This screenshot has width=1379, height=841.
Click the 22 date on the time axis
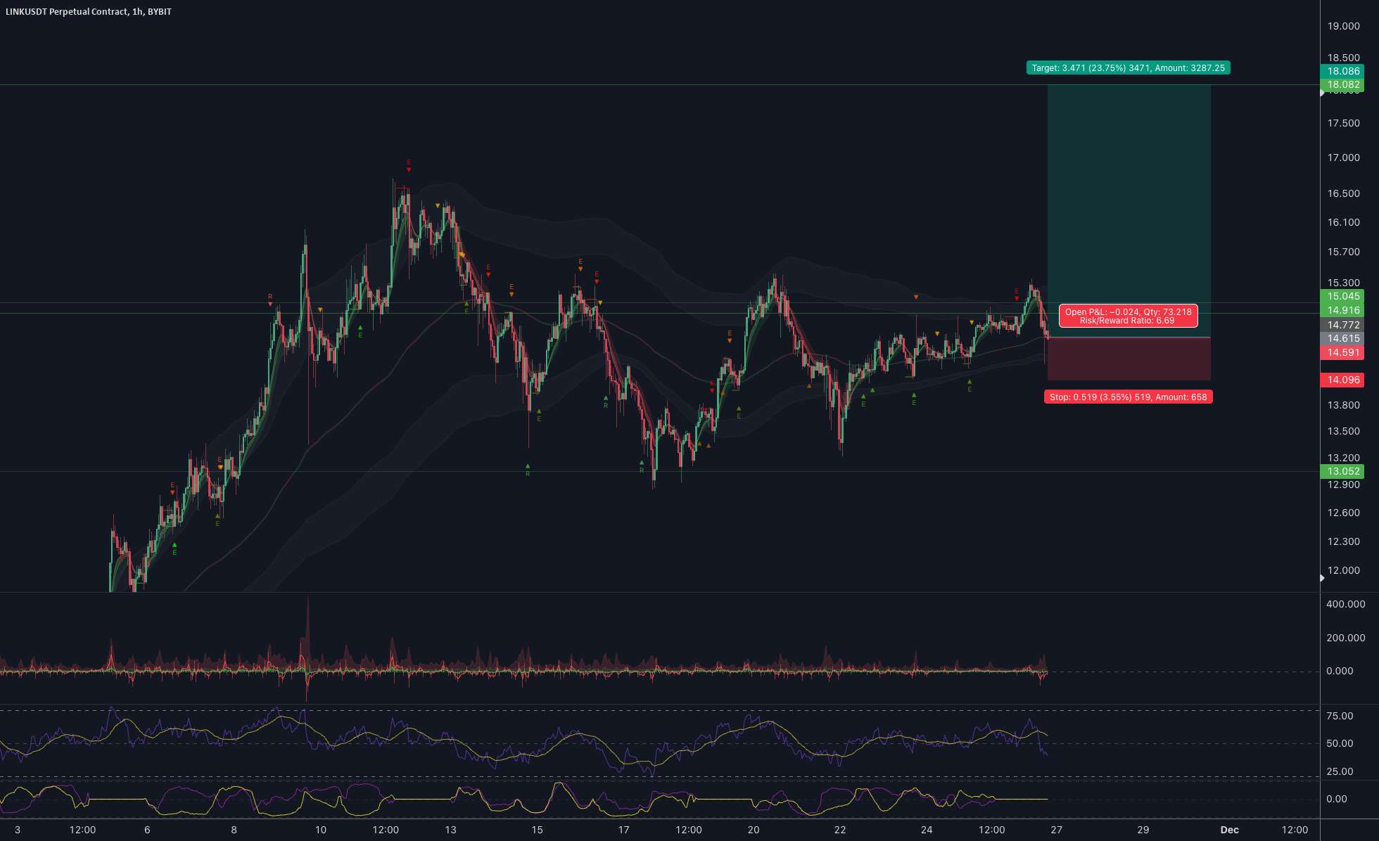pos(840,830)
